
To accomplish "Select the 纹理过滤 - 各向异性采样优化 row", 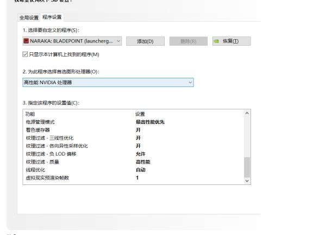I will [133, 146].
